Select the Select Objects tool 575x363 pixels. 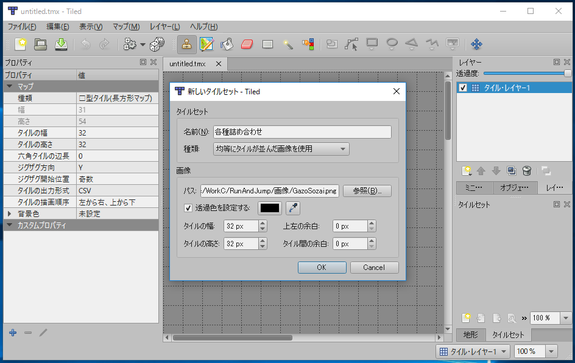click(332, 44)
